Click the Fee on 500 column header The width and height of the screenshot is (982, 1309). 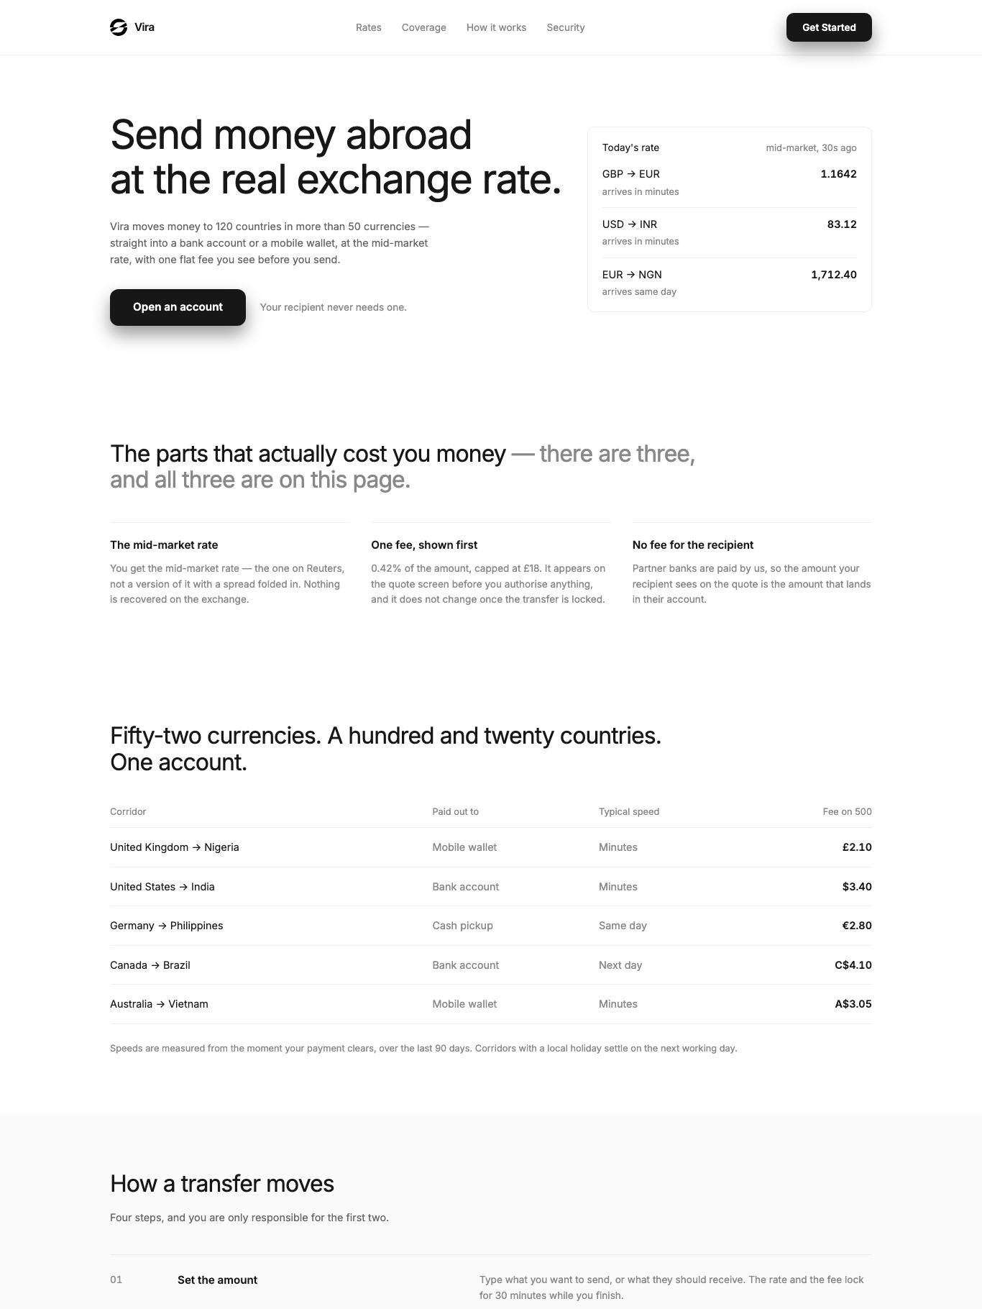coord(847,811)
